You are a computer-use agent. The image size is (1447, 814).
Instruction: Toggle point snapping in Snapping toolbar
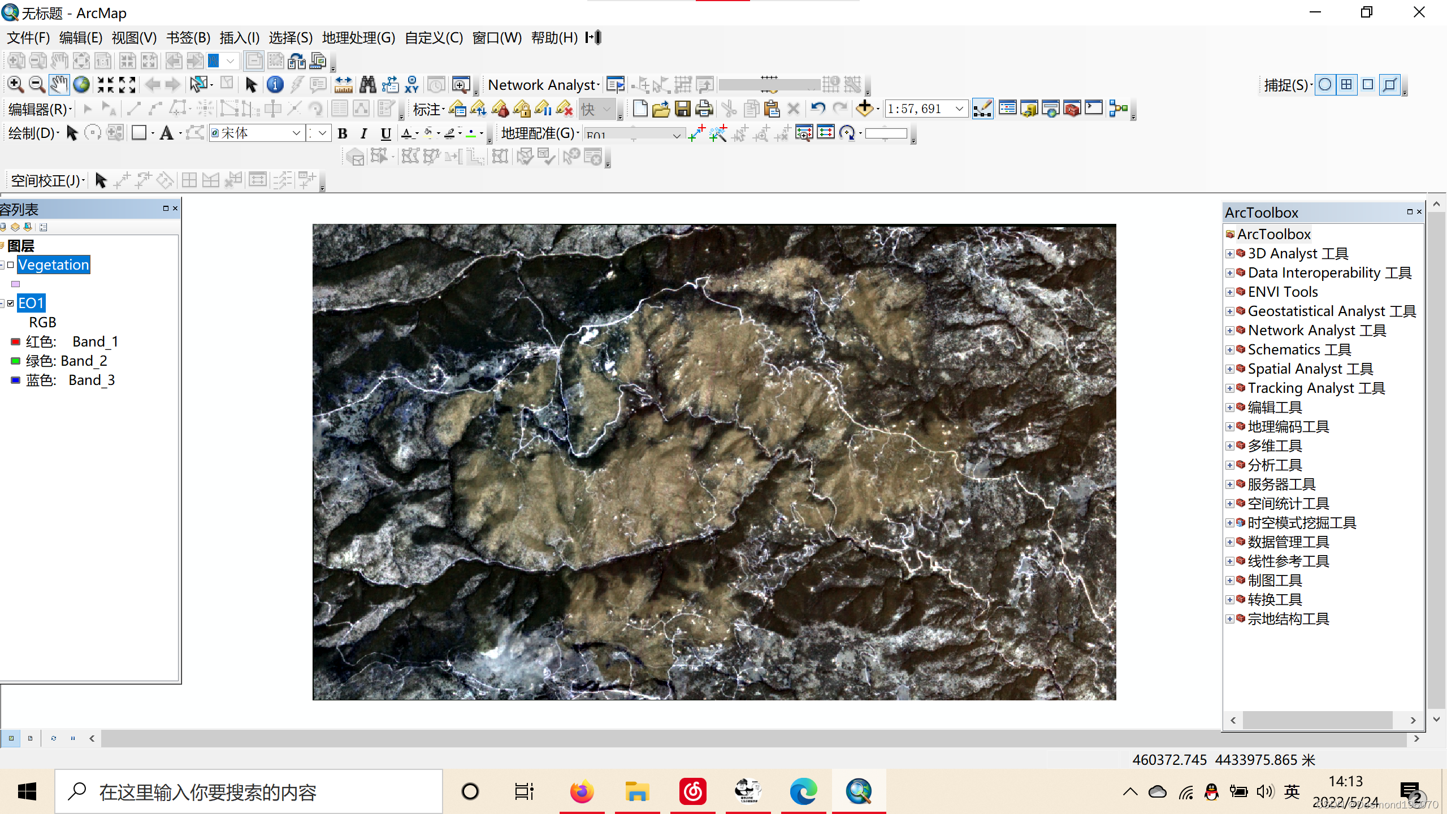1324,85
